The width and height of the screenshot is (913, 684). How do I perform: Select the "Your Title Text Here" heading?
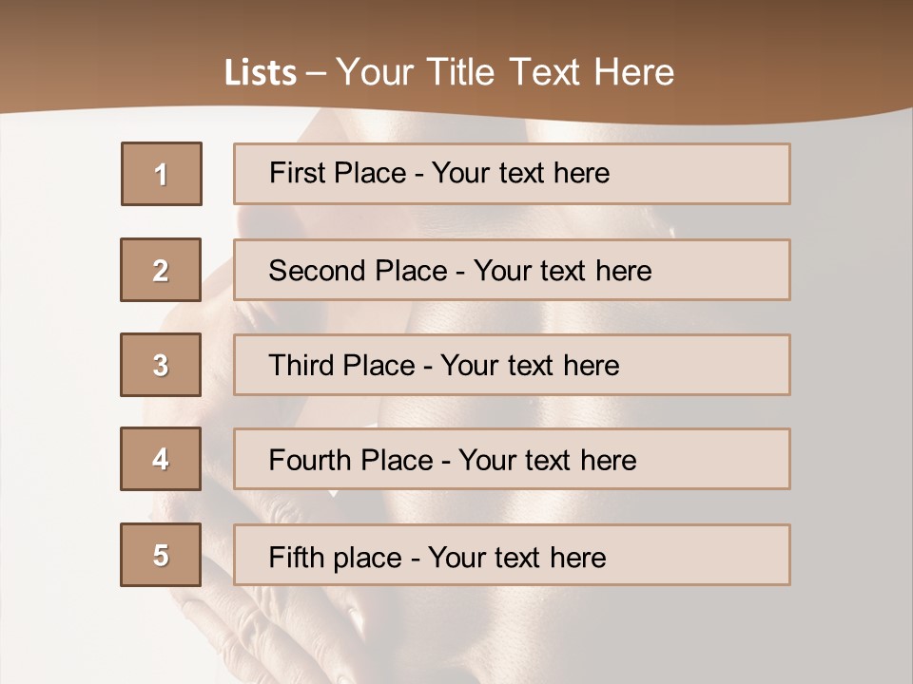[x=505, y=72]
